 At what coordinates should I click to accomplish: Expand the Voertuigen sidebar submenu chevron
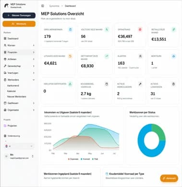click(34, 73)
